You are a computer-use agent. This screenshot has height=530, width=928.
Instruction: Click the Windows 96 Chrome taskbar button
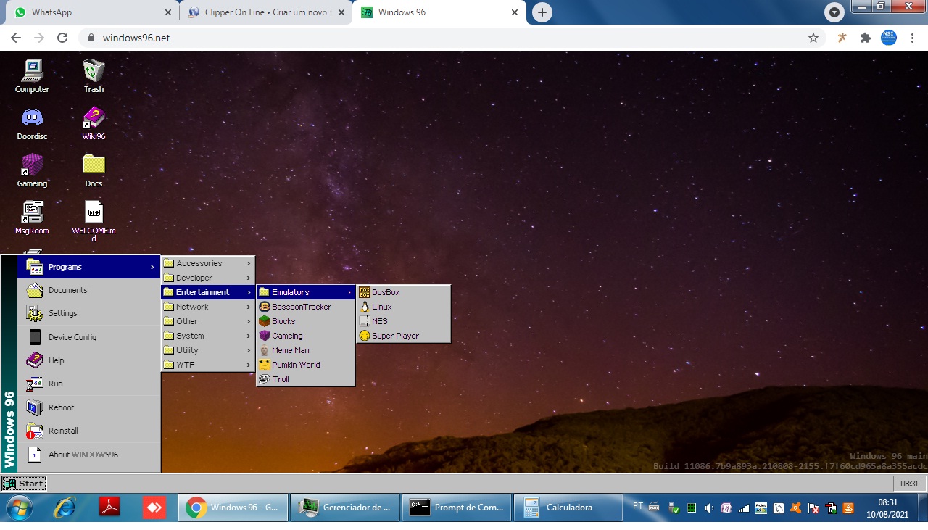[233, 508]
